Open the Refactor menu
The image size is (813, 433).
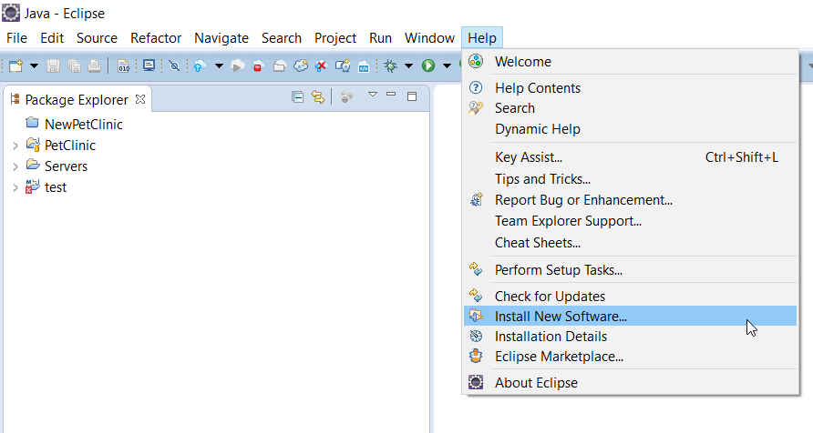pyautogui.click(x=156, y=38)
